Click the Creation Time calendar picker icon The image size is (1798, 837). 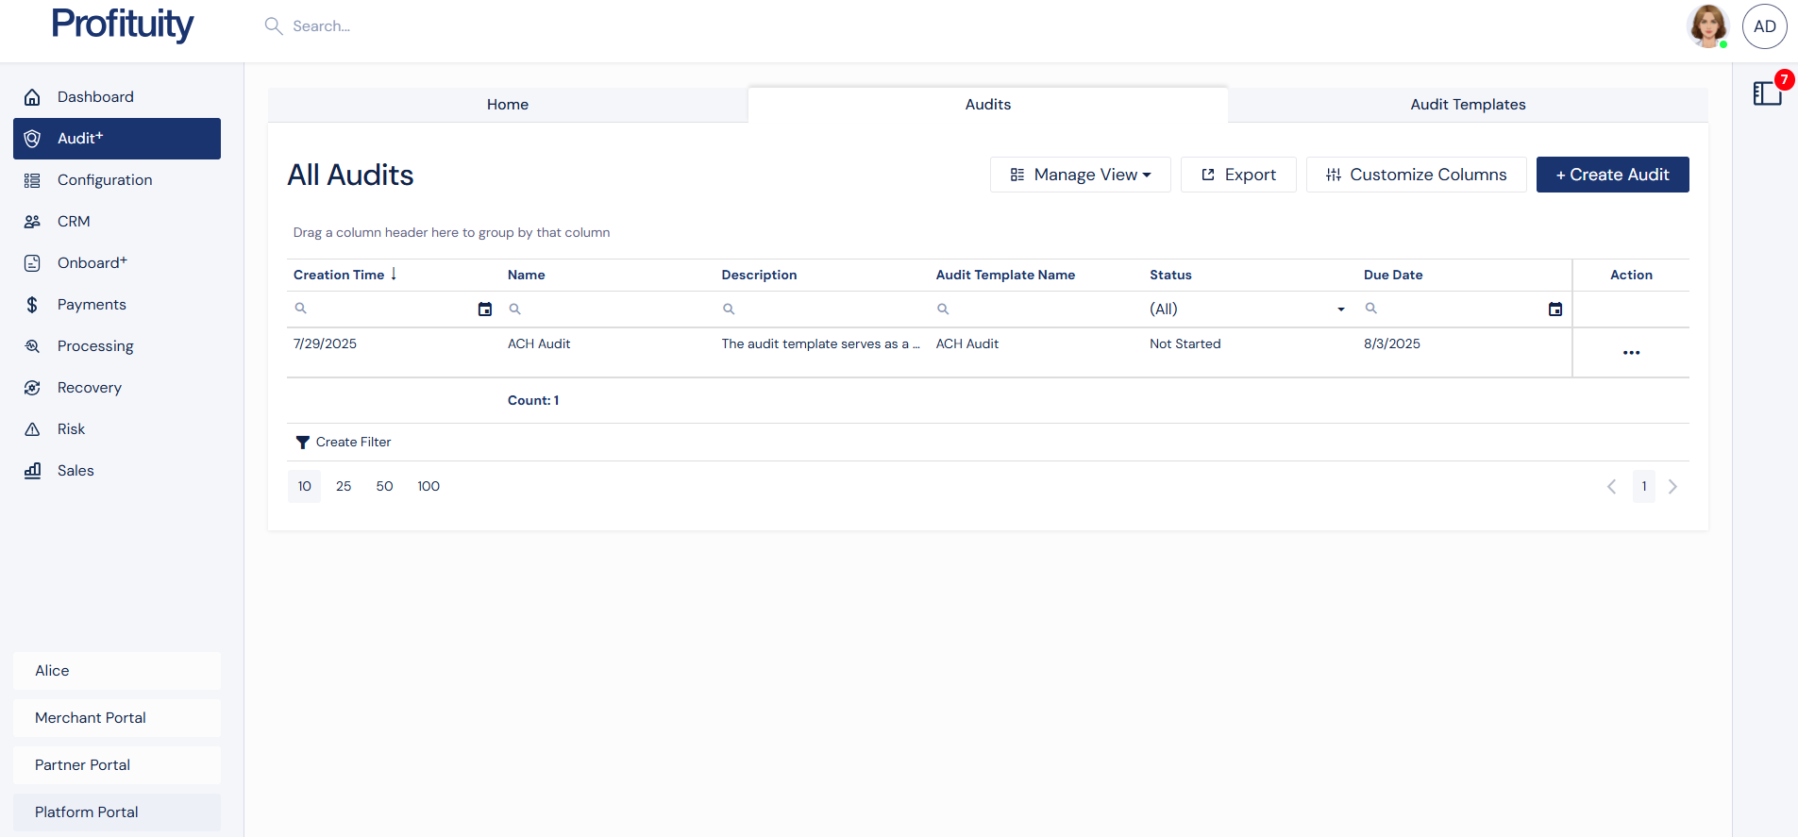coord(485,310)
